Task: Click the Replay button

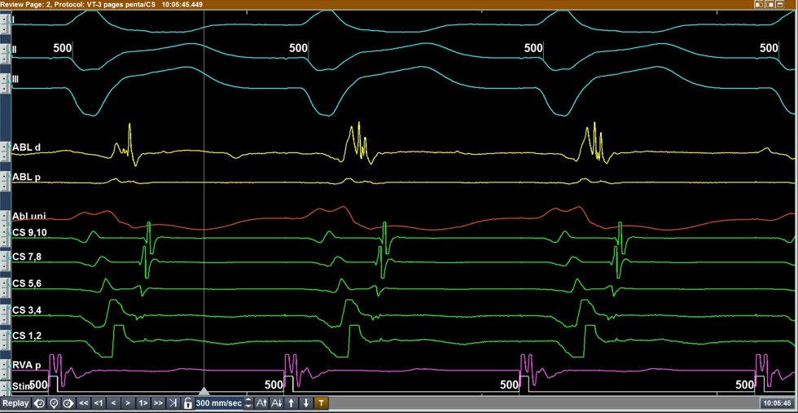Action: [15, 403]
